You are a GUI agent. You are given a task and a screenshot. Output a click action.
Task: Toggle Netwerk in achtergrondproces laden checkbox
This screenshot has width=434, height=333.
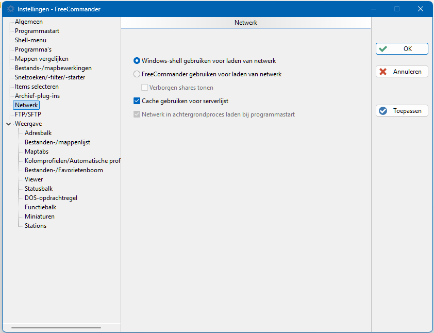137,114
